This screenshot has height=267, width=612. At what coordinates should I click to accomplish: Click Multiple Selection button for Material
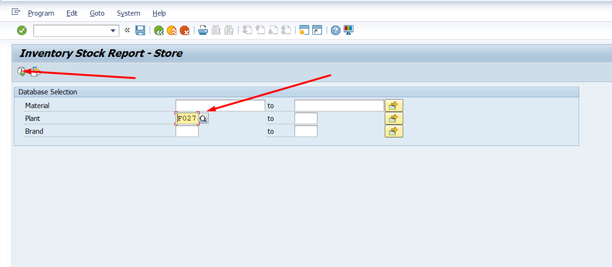[x=393, y=106]
